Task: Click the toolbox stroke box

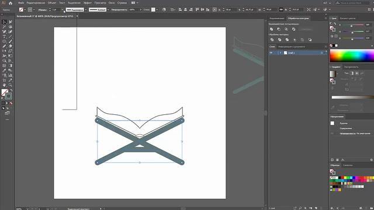Action: (9, 96)
